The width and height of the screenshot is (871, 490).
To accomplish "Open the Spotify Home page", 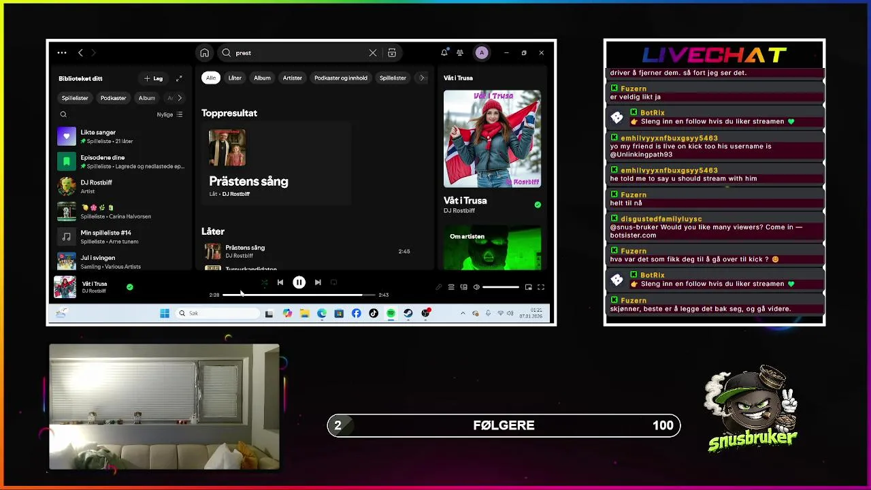I will pos(204,52).
